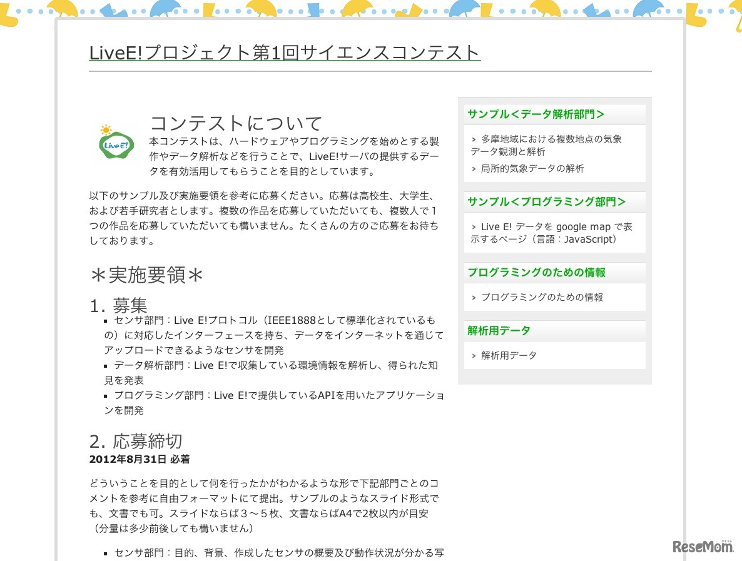Click the 2. 応募締切 heading

[136, 441]
